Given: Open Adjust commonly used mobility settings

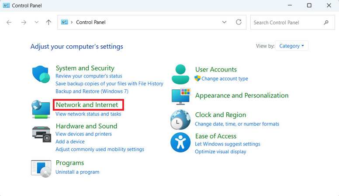Looking at the screenshot, I should pos(100,149).
